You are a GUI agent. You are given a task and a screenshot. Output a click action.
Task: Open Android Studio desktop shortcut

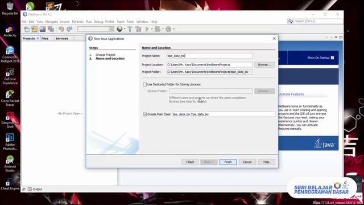click(x=10, y=164)
